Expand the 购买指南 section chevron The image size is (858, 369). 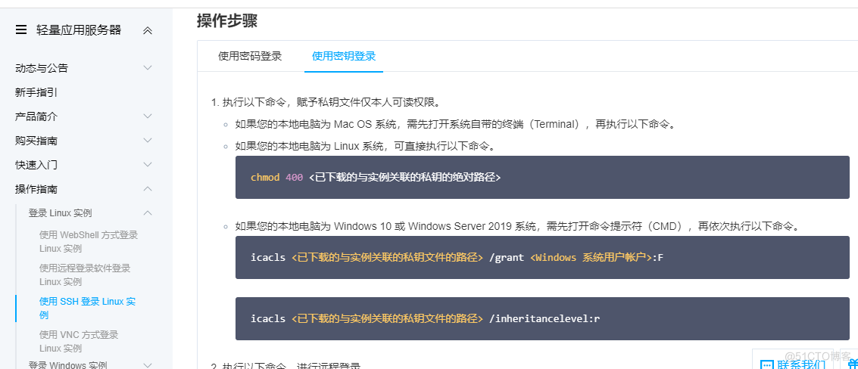147,141
